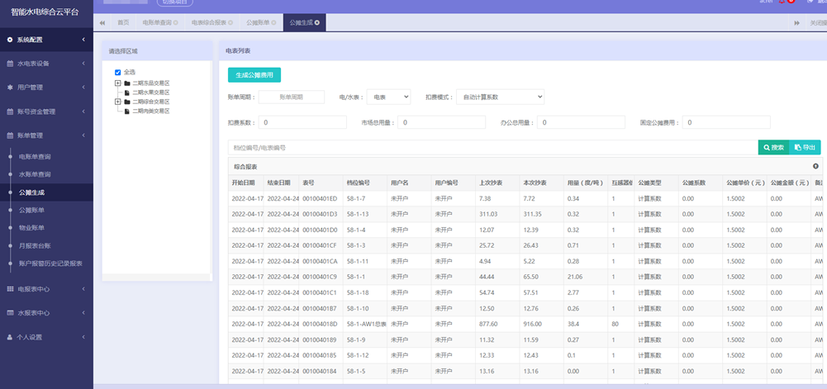Expand the 水报表中心 sidebar menu
Screen dimensions: 827x389
(x=46, y=312)
